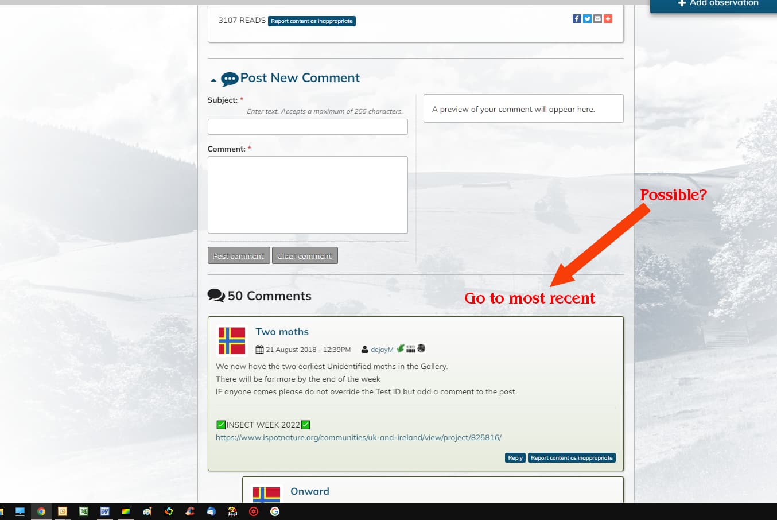Screen dimensions: 777x520
Task: Report Two moths comment as inappropriate
Action: [x=572, y=458]
